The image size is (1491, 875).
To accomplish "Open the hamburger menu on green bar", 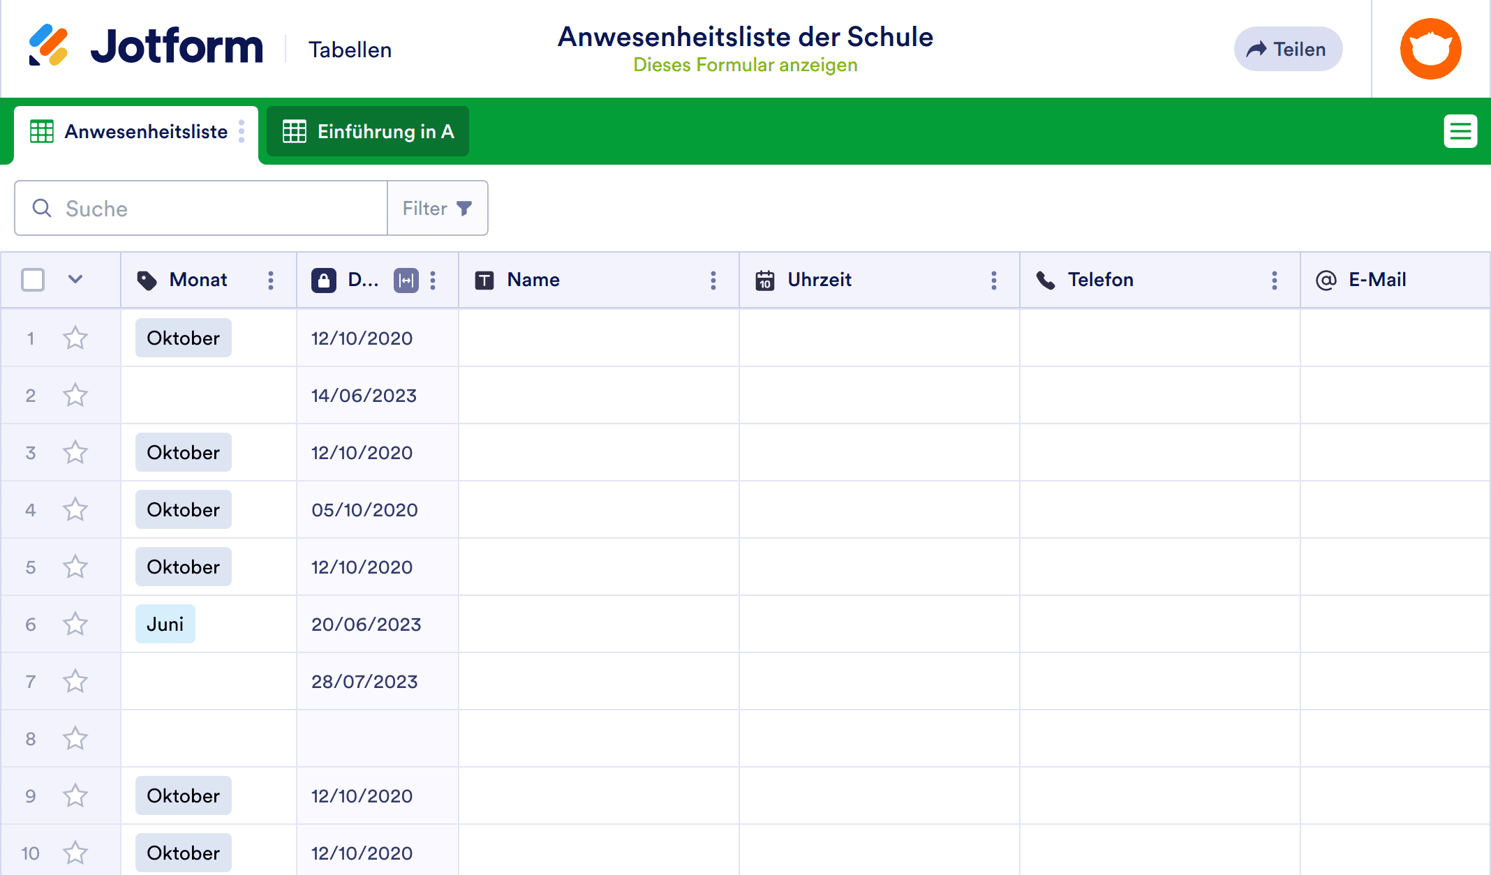I will (1460, 131).
